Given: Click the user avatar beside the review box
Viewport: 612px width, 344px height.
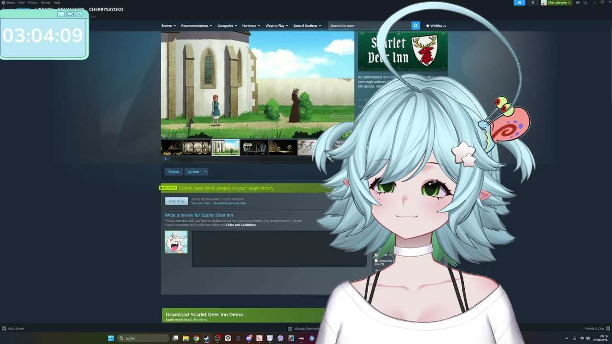Looking at the screenshot, I should click(176, 242).
